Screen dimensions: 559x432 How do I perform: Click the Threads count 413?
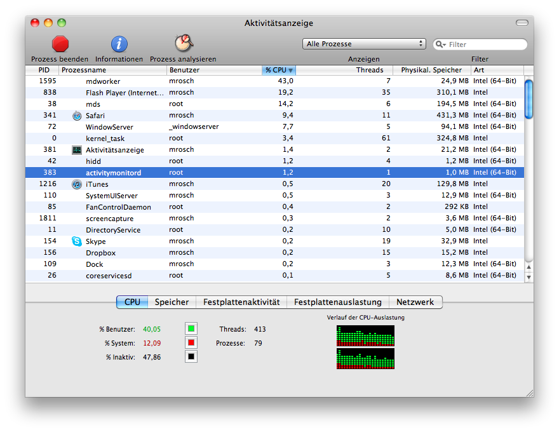[260, 329]
